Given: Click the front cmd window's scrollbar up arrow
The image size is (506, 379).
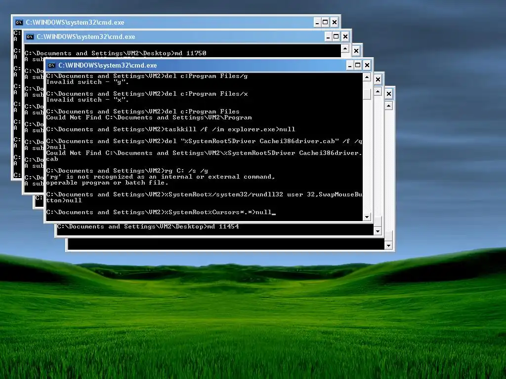Looking at the screenshot, I should [367, 77].
